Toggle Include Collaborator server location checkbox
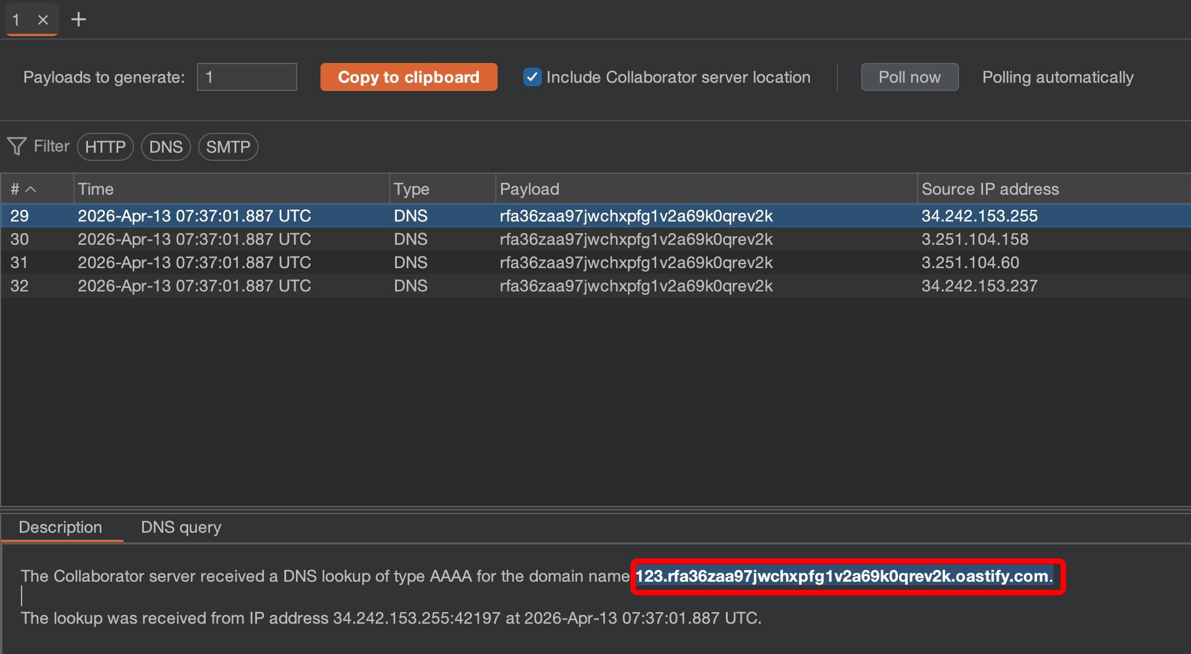Viewport: 1191px width, 654px height. pos(532,77)
